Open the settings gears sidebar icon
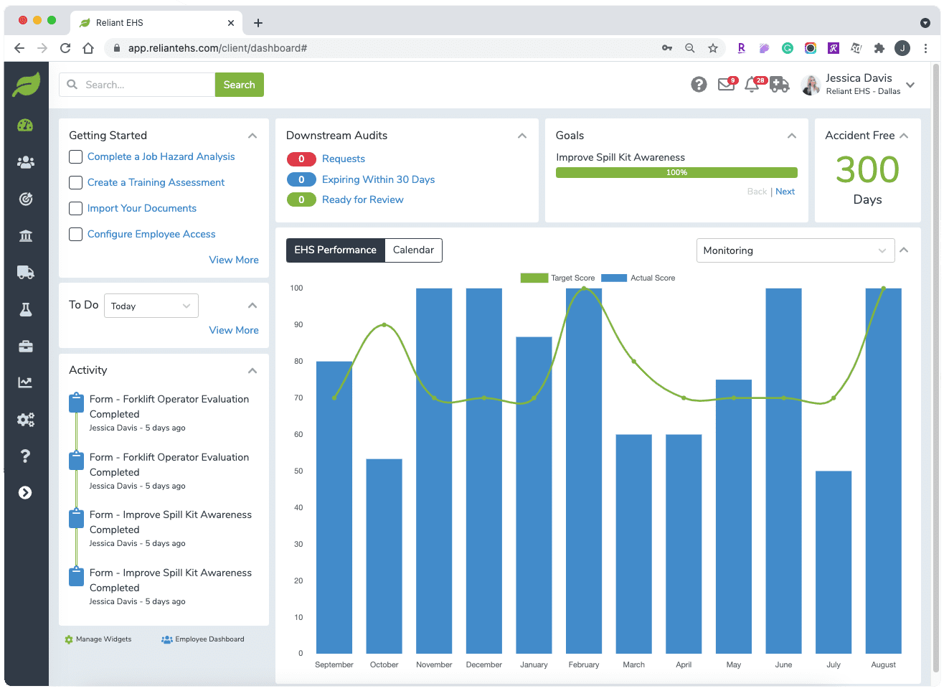The width and height of the screenshot is (949, 691). point(25,420)
